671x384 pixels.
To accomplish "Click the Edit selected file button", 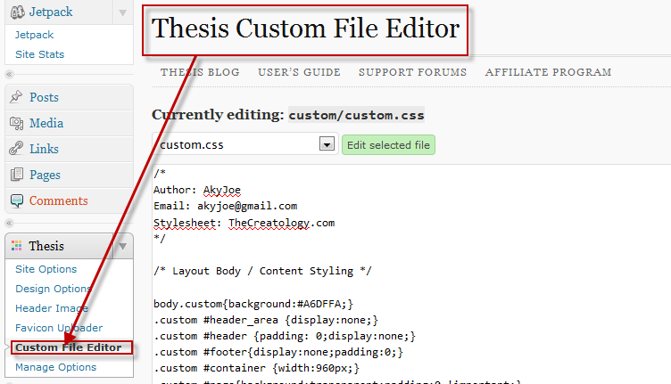I will pos(388,145).
